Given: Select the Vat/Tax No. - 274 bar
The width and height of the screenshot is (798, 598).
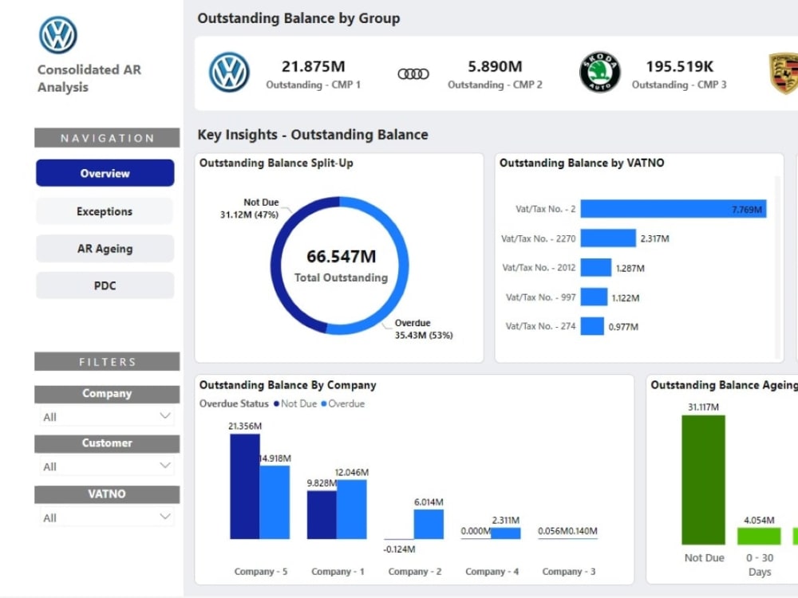Looking at the screenshot, I should pyautogui.click(x=592, y=326).
